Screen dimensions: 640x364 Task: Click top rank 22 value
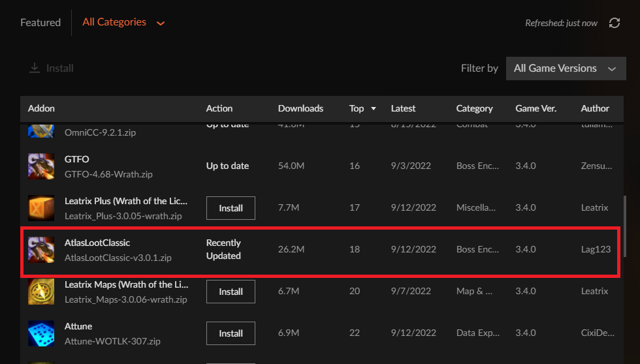tap(354, 333)
